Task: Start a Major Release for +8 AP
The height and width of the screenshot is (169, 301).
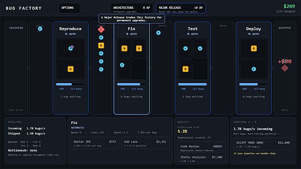Action: coord(181,8)
